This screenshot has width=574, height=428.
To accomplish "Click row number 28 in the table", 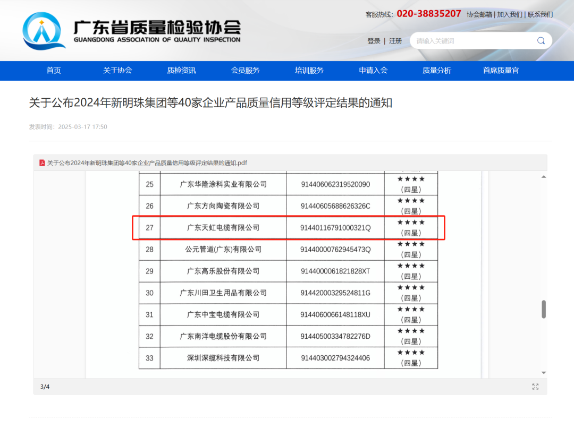I will click(150, 250).
